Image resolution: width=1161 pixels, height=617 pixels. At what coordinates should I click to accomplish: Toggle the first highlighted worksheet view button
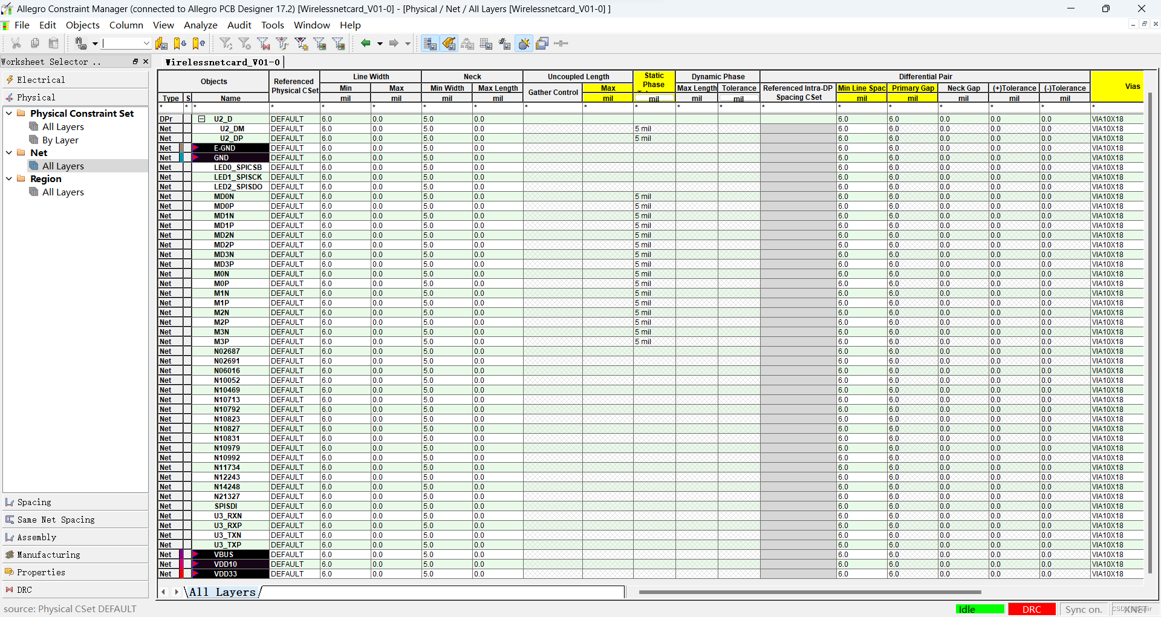[x=430, y=44]
